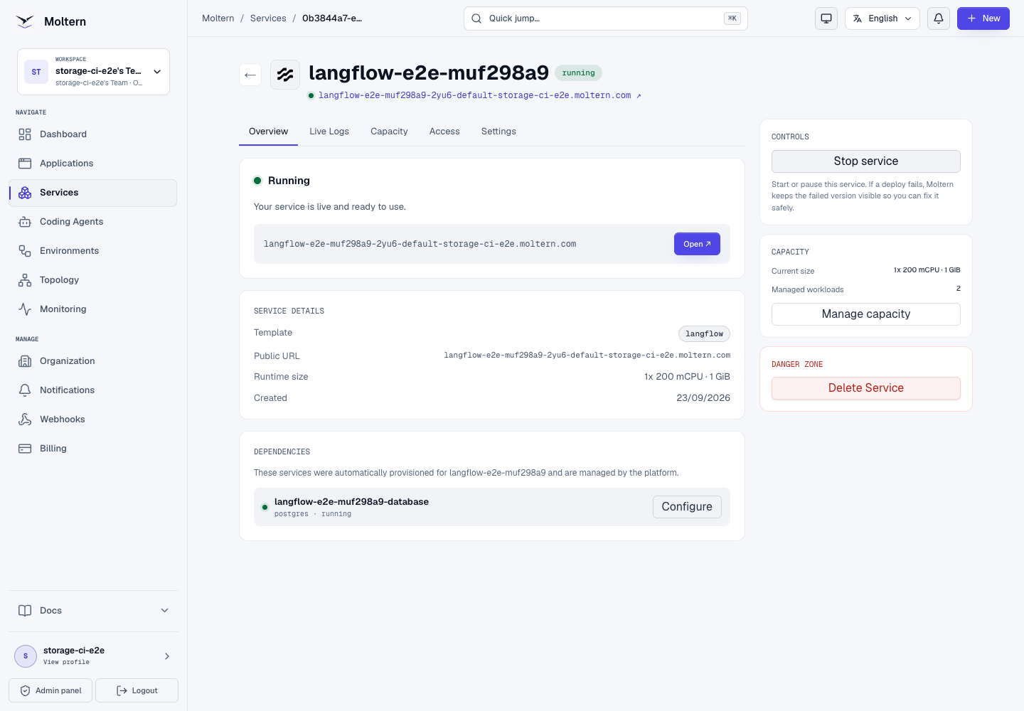Open Webhooks page
1024x711 pixels.
[x=92, y=419]
